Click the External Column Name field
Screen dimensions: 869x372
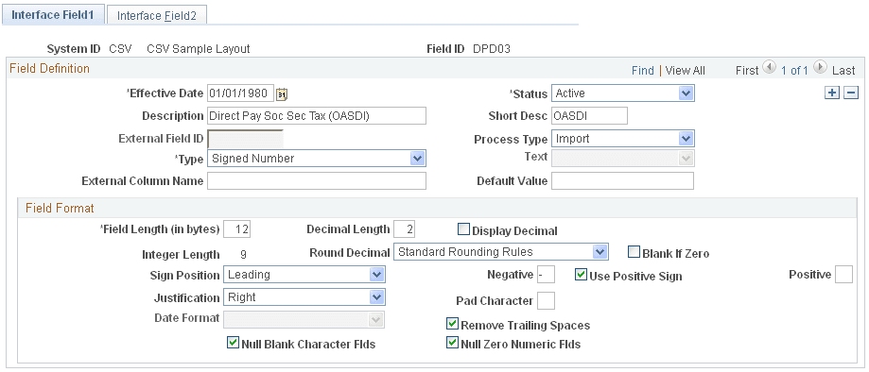[317, 180]
